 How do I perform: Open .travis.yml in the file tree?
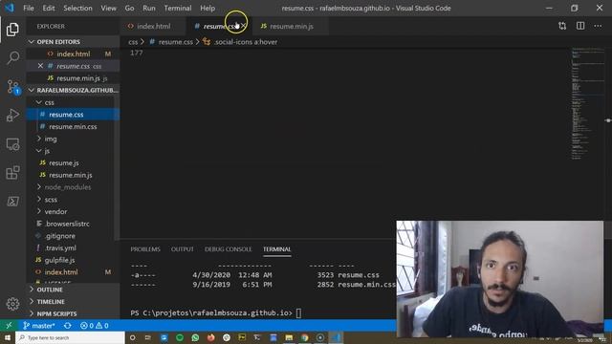73,247
